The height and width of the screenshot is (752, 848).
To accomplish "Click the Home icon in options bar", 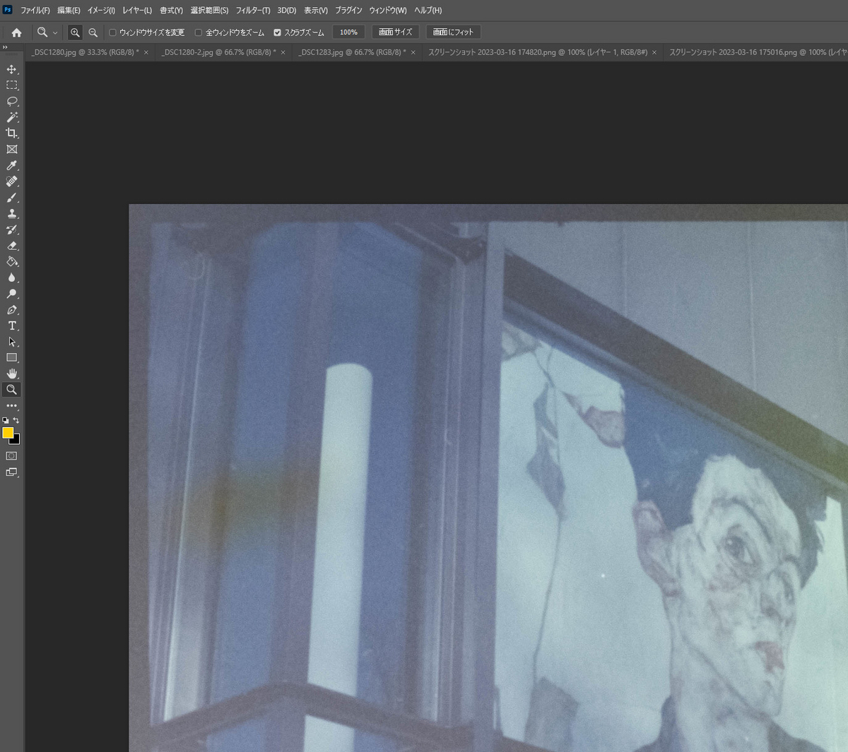I will coord(17,32).
